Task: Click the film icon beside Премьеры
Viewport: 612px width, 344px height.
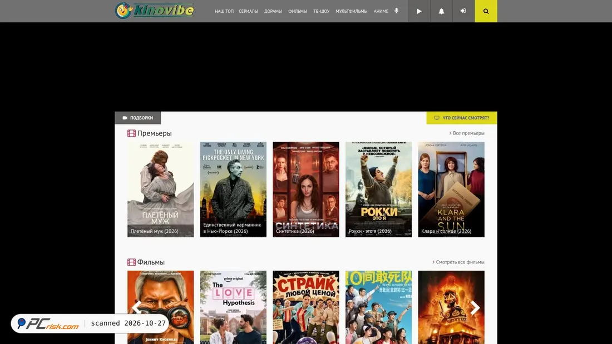Action: point(131,133)
